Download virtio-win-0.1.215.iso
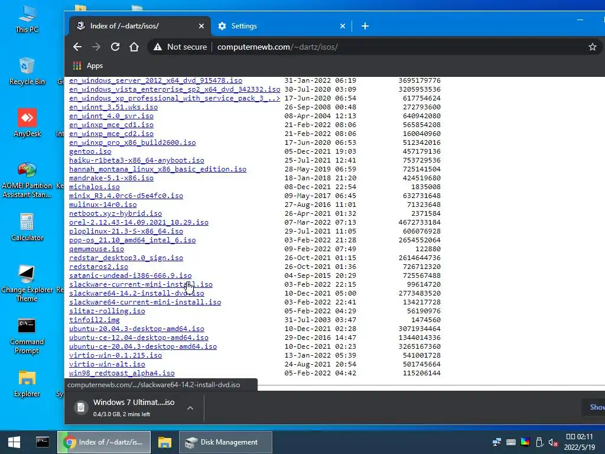 [x=115, y=355]
